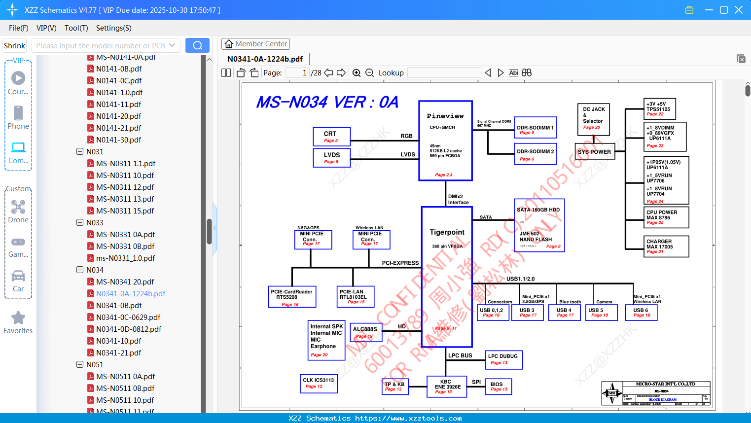Close all document tabs icon
The height and width of the screenshot is (423, 751).
[x=741, y=59]
